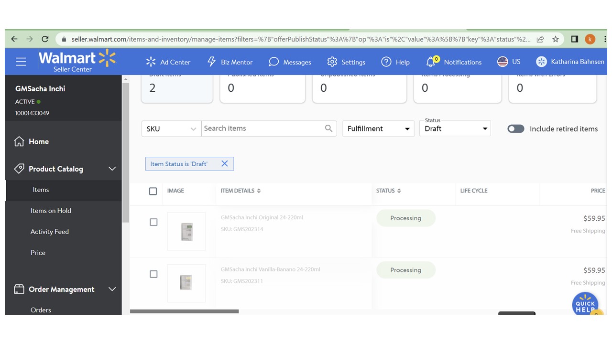The height and width of the screenshot is (344, 612).
Task: Open the hamburger navigation menu
Action: (21, 62)
